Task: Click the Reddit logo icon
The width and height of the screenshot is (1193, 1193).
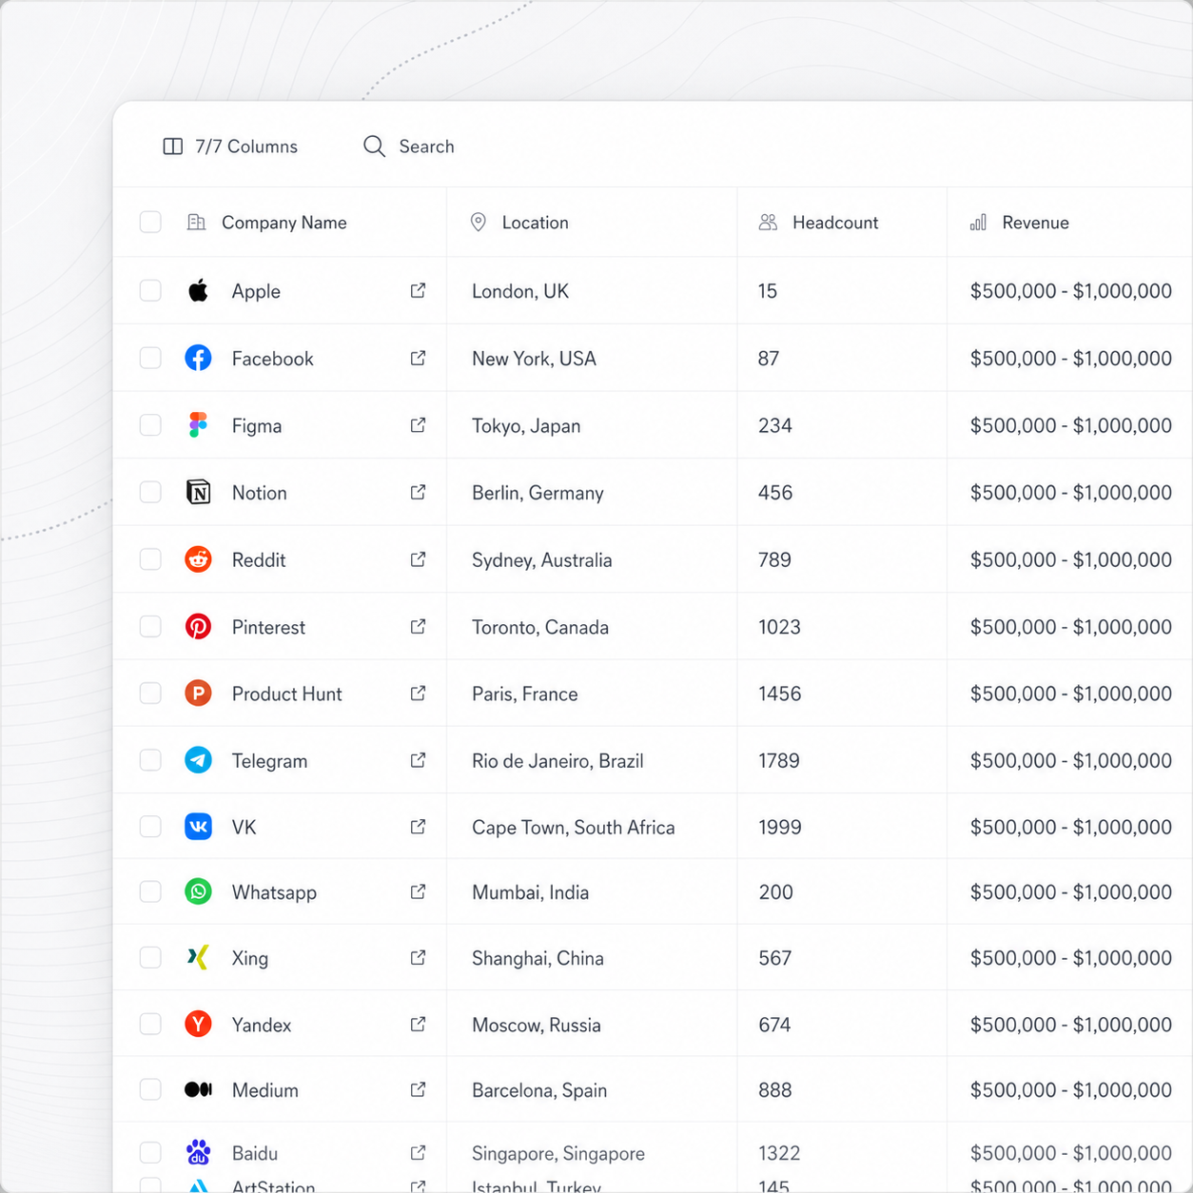Action: pyautogui.click(x=198, y=559)
